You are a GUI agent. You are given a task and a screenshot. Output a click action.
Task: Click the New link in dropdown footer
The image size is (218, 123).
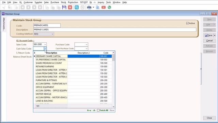(112, 110)
